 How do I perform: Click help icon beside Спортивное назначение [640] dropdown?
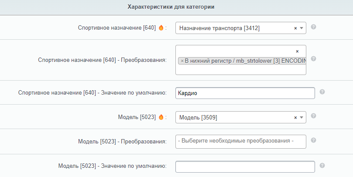click(x=313, y=27)
